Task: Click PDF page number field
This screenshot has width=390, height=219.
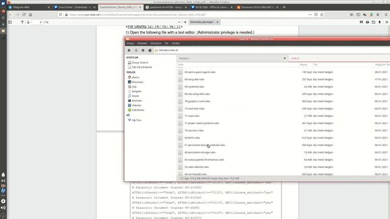Action: 38,22
